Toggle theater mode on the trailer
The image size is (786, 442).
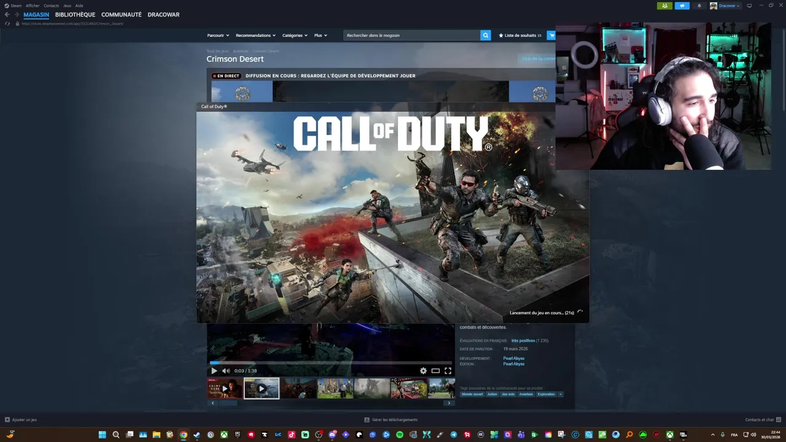tap(435, 371)
